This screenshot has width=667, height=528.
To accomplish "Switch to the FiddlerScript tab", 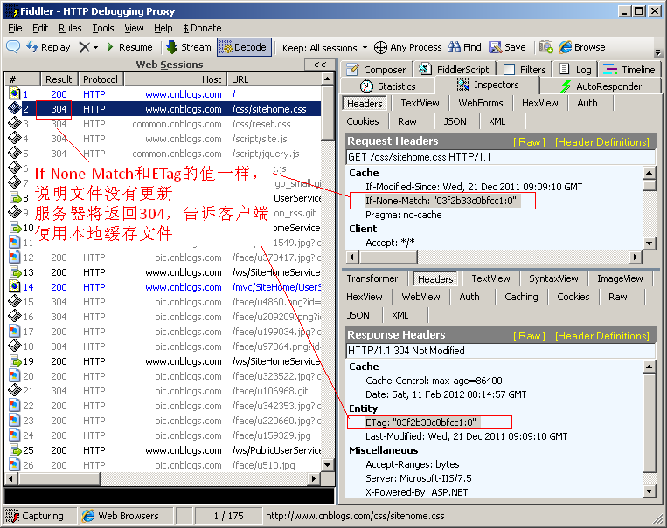I will [455, 69].
